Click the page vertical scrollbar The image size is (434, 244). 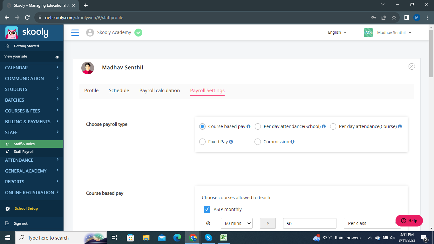(431, 53)
